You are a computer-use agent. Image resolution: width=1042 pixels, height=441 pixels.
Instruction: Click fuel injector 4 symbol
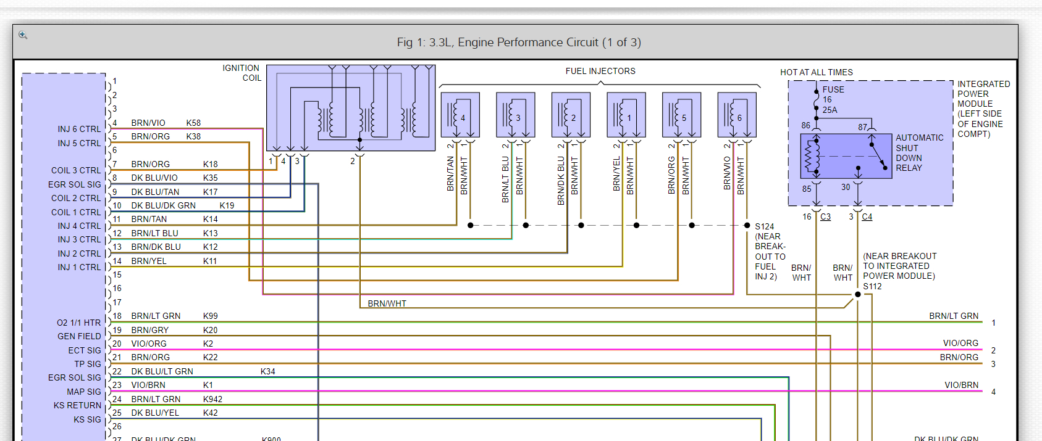tap(460, 115)
